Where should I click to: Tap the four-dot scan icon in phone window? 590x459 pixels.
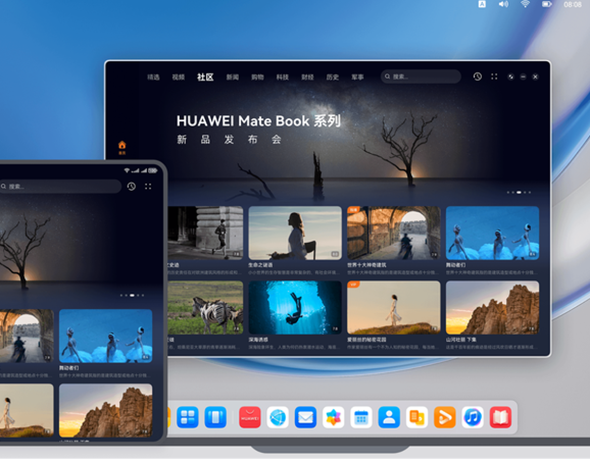(148, 186)
